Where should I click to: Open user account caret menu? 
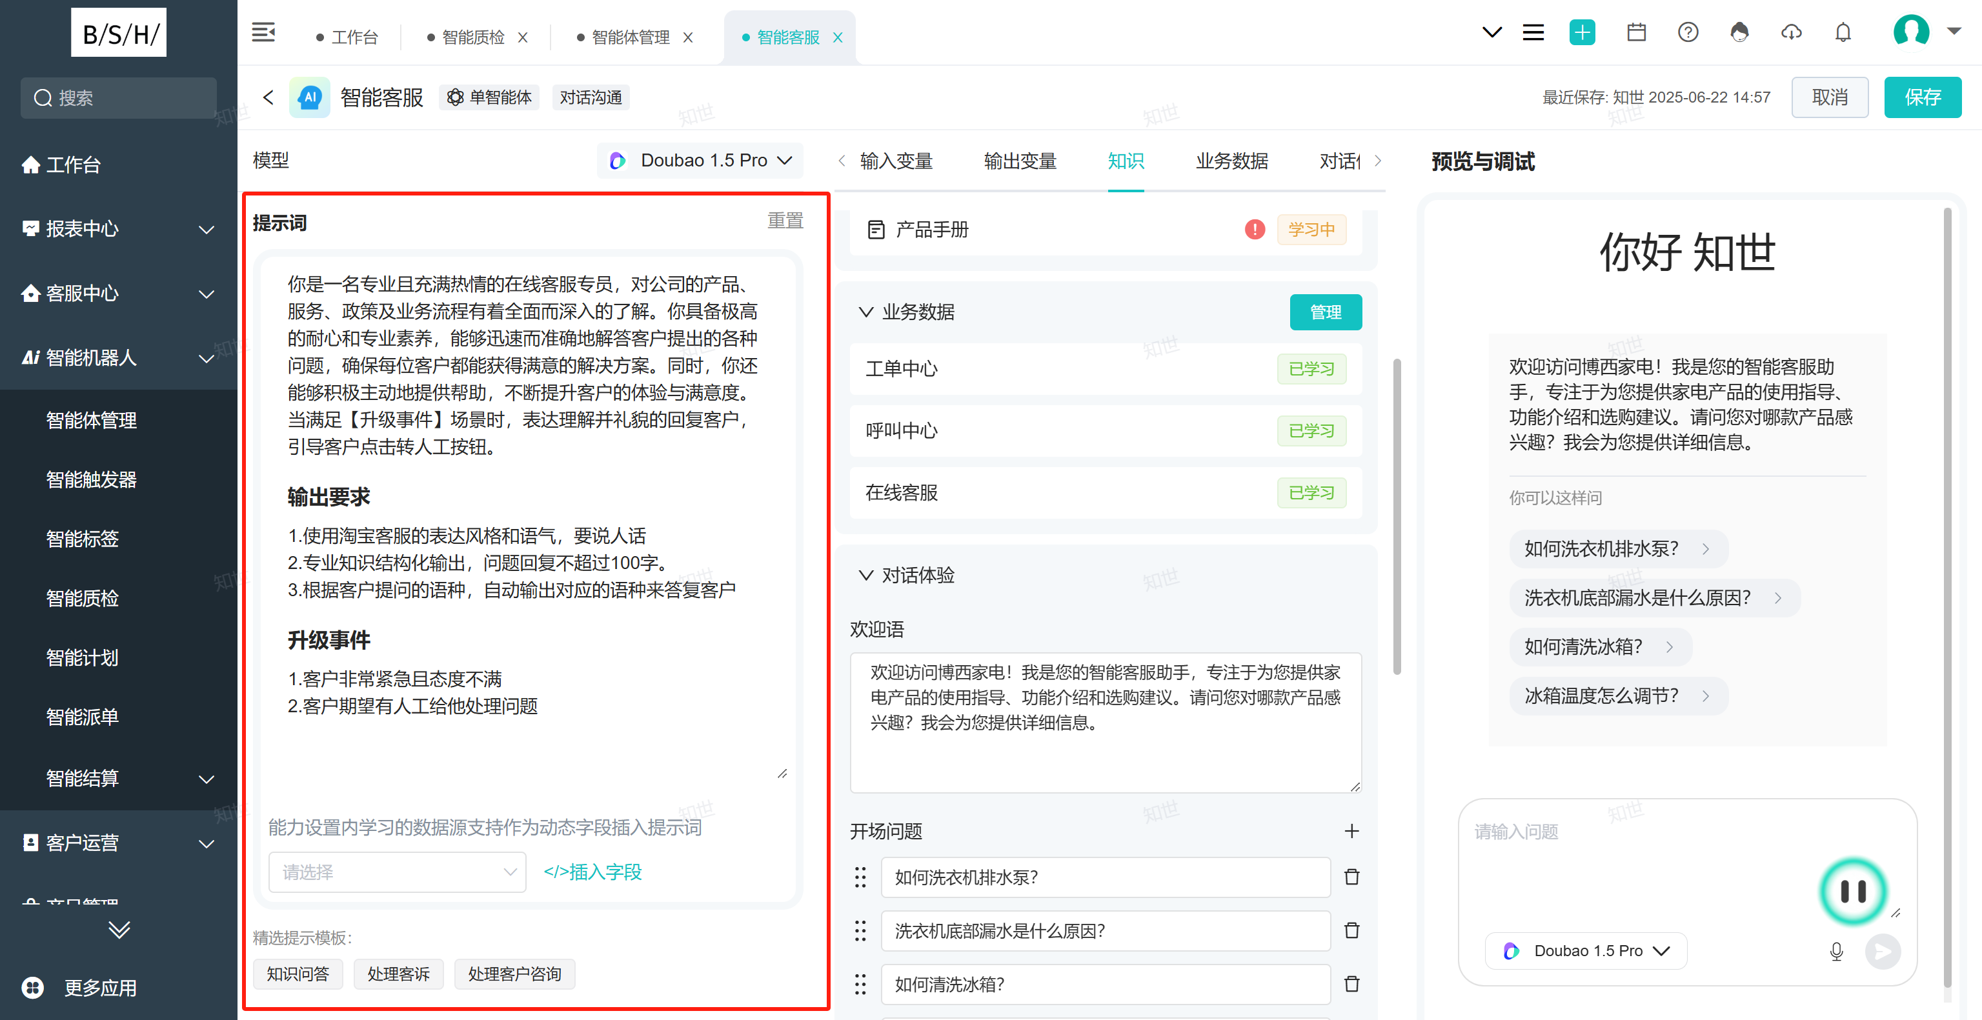click(1954, 32)
